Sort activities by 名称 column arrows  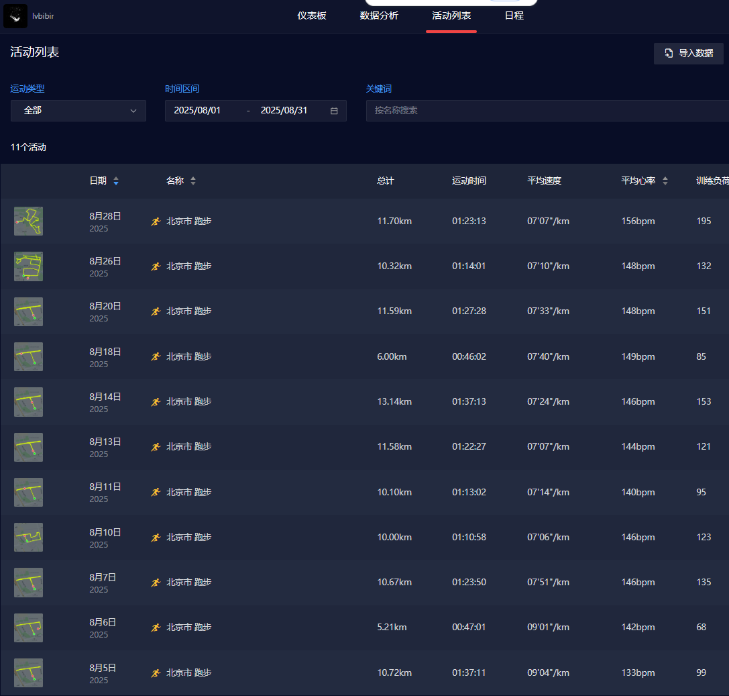193,181
